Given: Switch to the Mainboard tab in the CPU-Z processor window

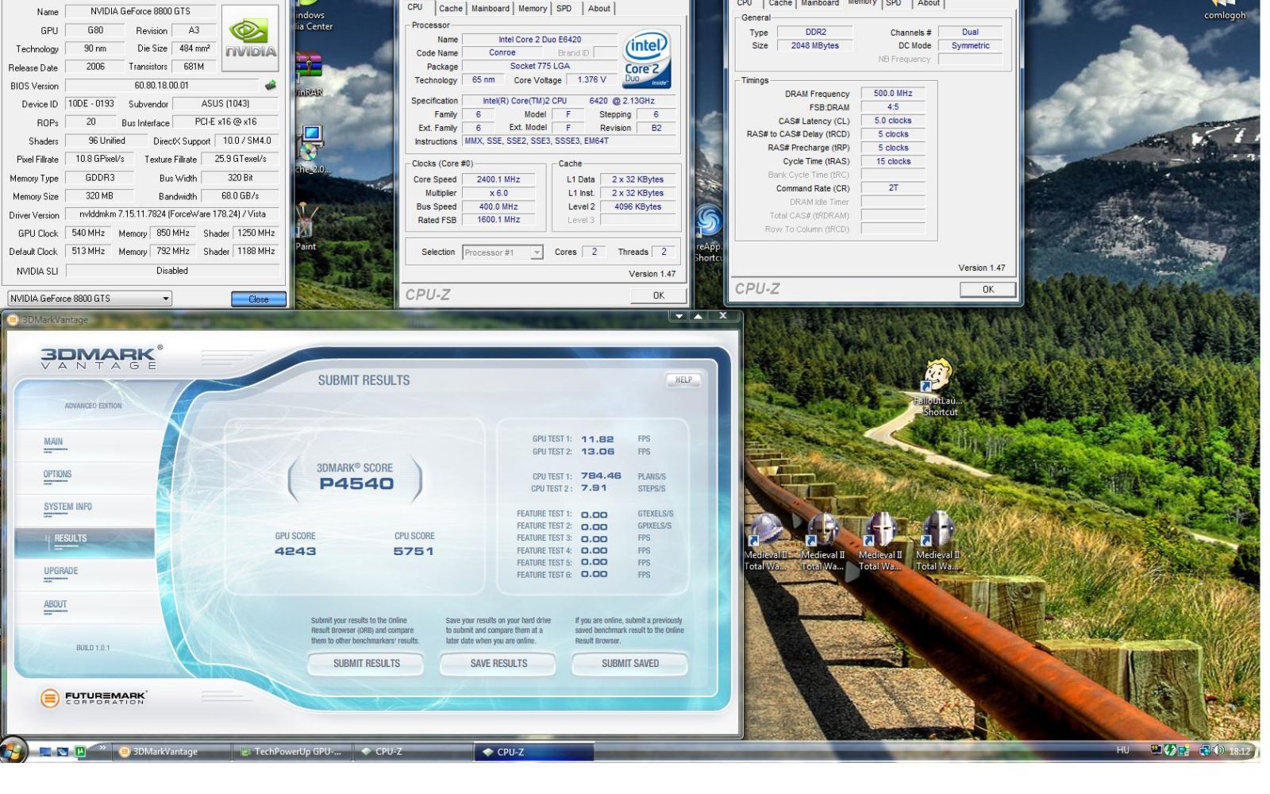Looking at the screenshot, I should 491,9.
